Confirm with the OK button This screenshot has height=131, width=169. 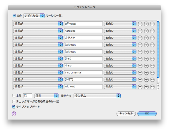click(x=147, y=113)
